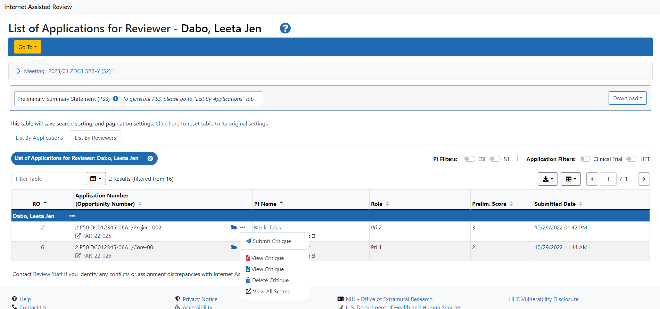Screen dimensions: 660x309
Task: Open the Go To dropdown
Action: (27, 47)
